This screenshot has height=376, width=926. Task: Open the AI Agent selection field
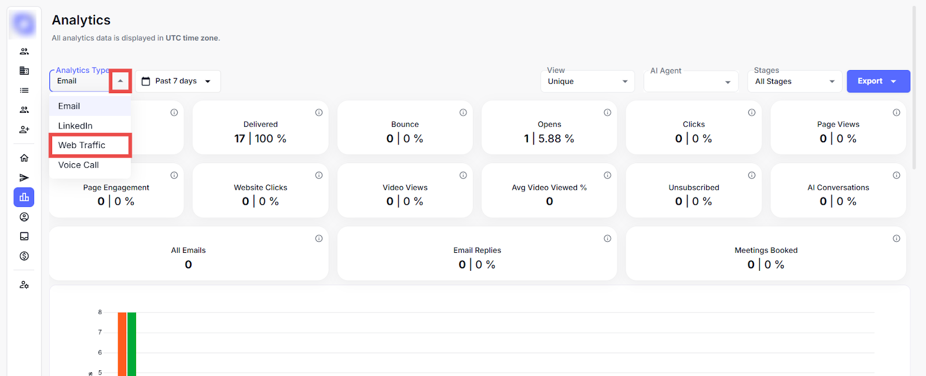click(x=690, y=82)
